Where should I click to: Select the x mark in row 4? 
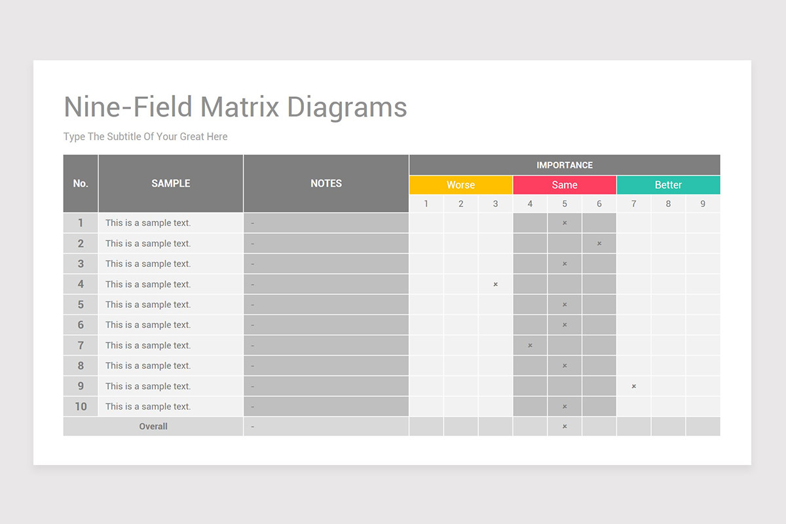click(x=495, y=284)
